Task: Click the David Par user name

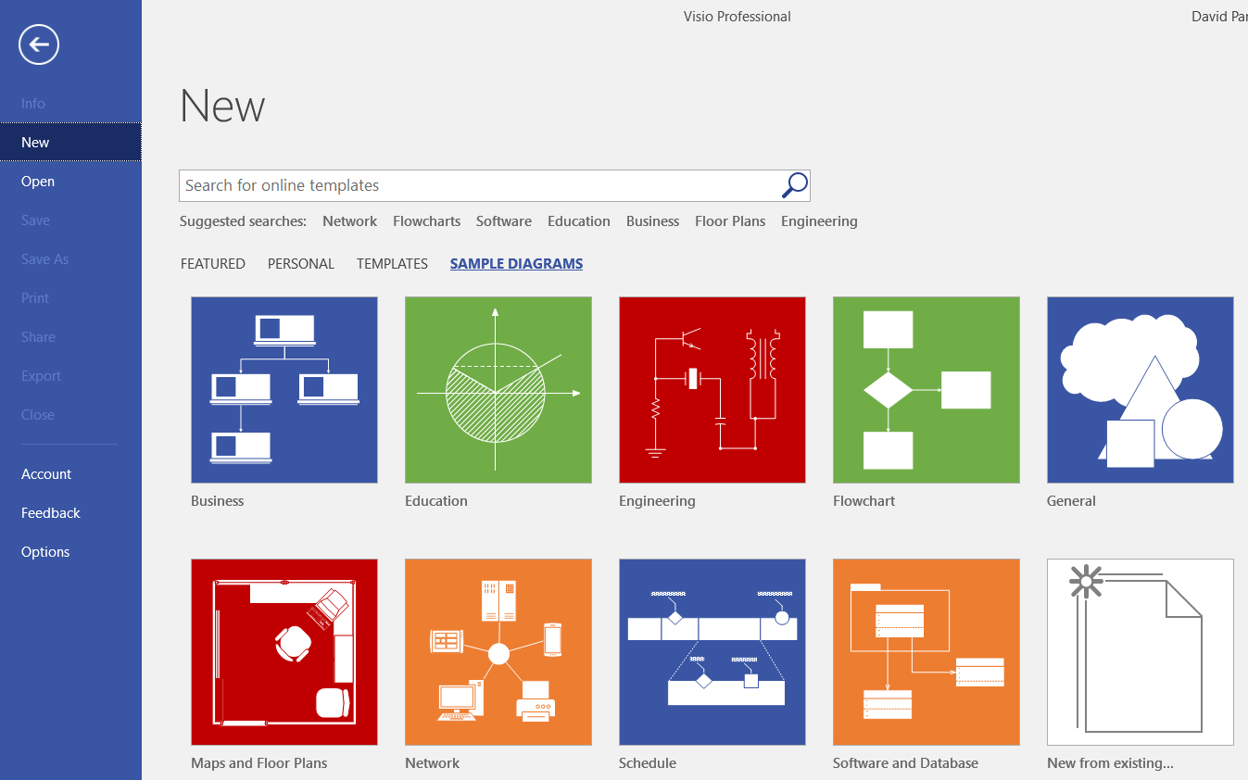Action: point(1219,17)
